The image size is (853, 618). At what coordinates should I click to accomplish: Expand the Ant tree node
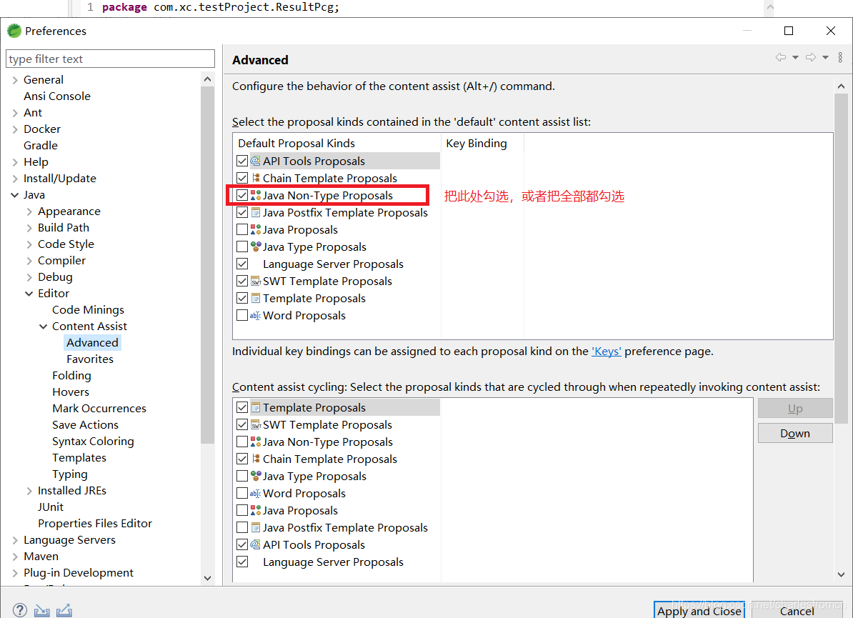click(15, 113)
